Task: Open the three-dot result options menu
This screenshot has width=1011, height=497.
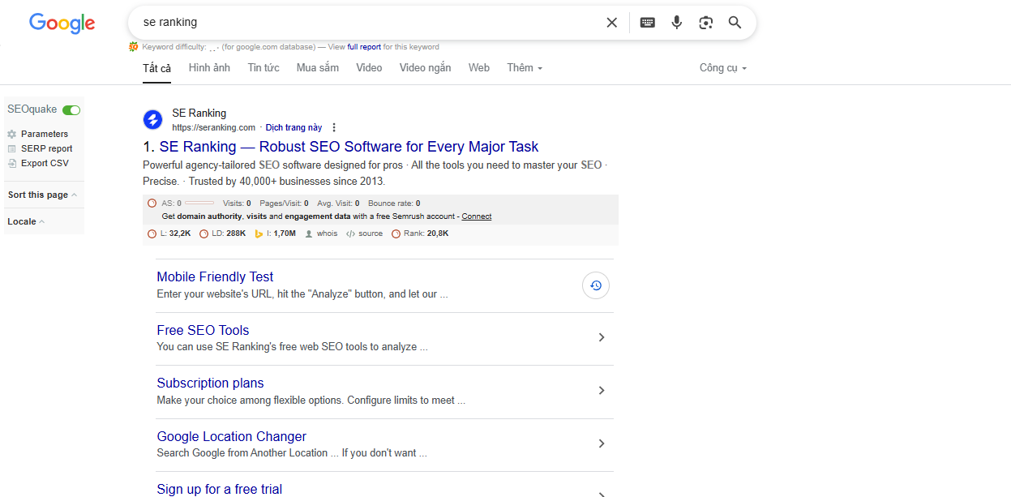Action: tap(334, 127)
